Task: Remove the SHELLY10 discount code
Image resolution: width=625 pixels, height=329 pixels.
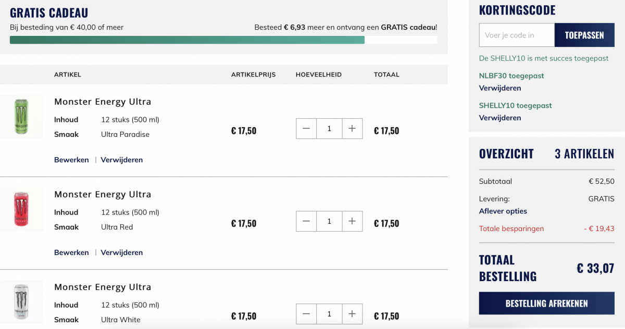Action: click(500, 118)
